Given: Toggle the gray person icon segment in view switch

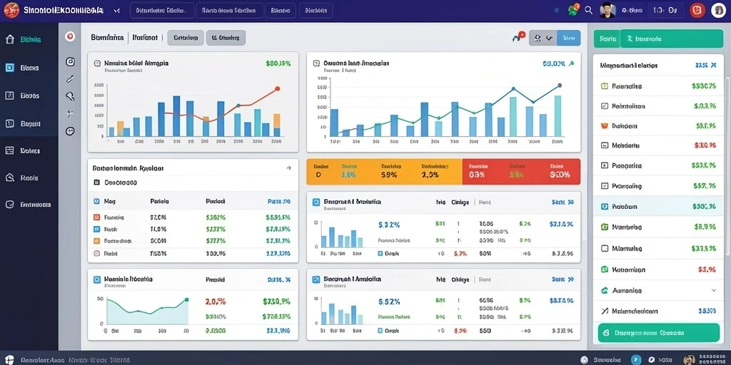Looking at the screenshot, I should pyautogui.click(x=538, y=38).
